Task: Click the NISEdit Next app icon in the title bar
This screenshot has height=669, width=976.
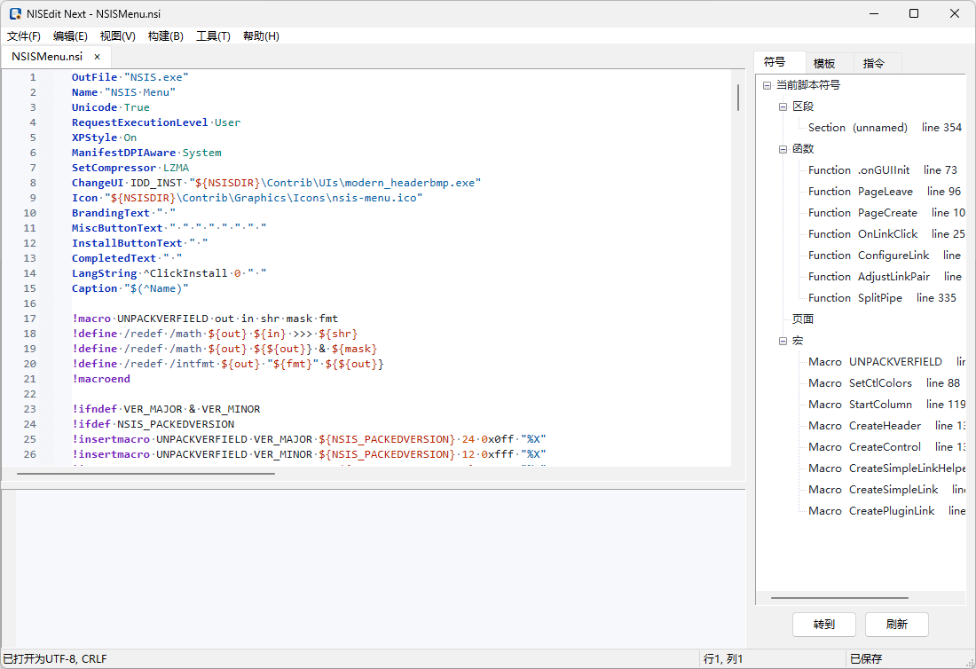Action: click(15, 13)
